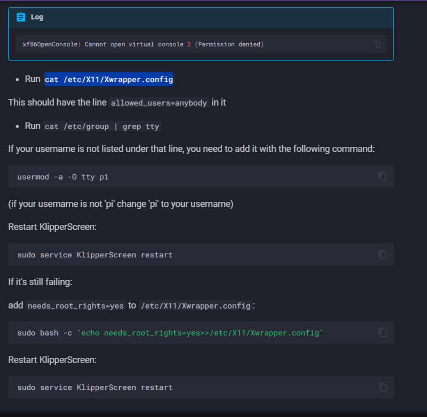The height and width of the screenshot is (417, 427).
Task: Click the 'Permission denied' log text
Action: (x=229, y=44)
